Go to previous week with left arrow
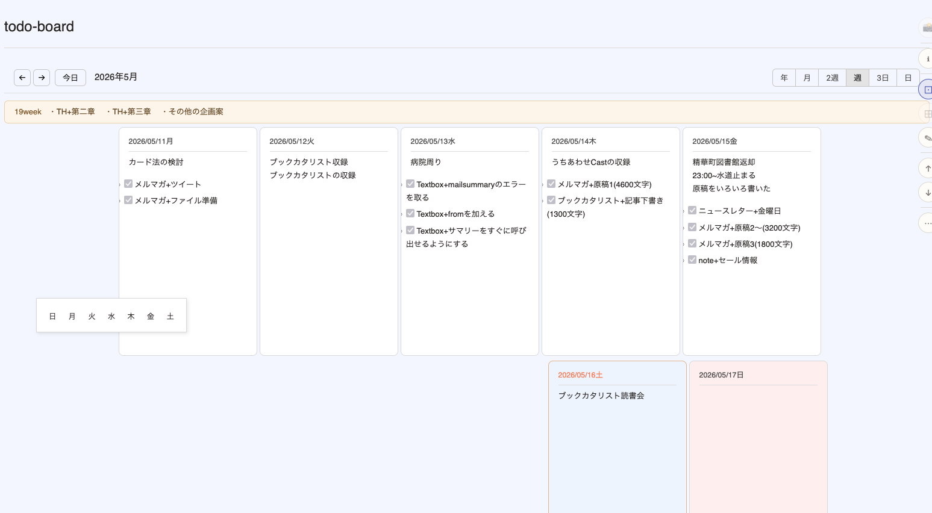The width and height of the screenshot is (932, 513). (x=22, y=78)
